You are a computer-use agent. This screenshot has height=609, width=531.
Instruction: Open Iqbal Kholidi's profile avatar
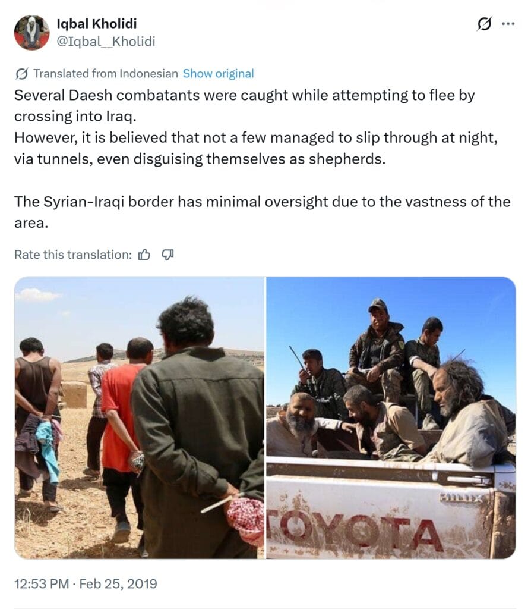32,32
